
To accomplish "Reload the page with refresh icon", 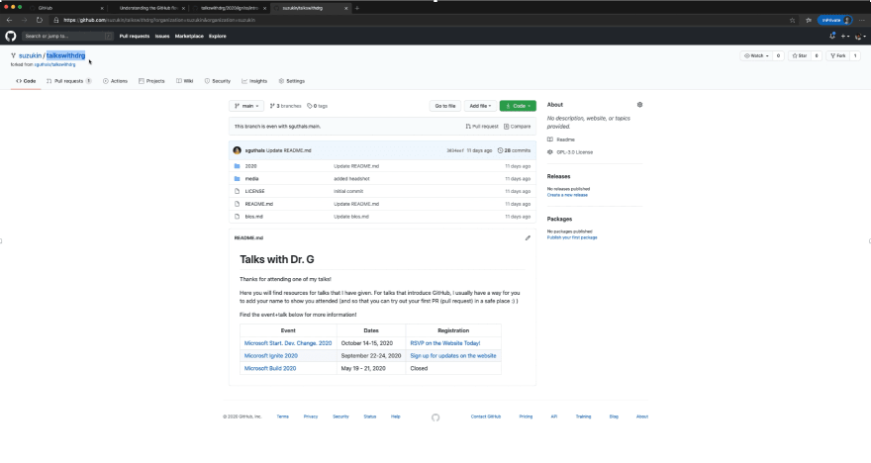I will coord(39,20).
